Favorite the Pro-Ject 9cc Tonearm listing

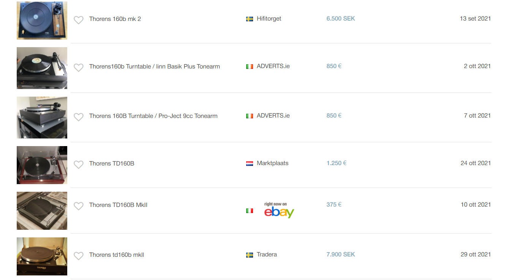pyautogui.click(x=79, y=117)
